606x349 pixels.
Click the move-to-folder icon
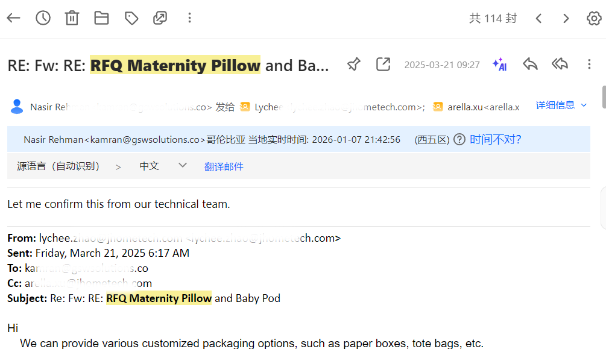click(x=101, y=18)
